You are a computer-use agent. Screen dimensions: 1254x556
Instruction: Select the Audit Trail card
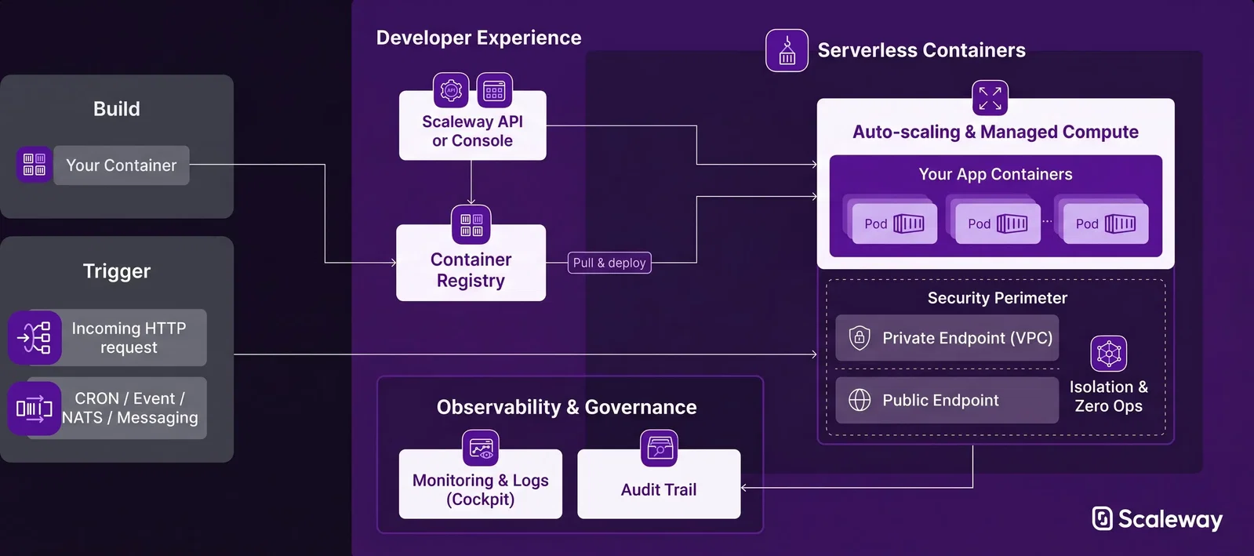pos(659,484)
